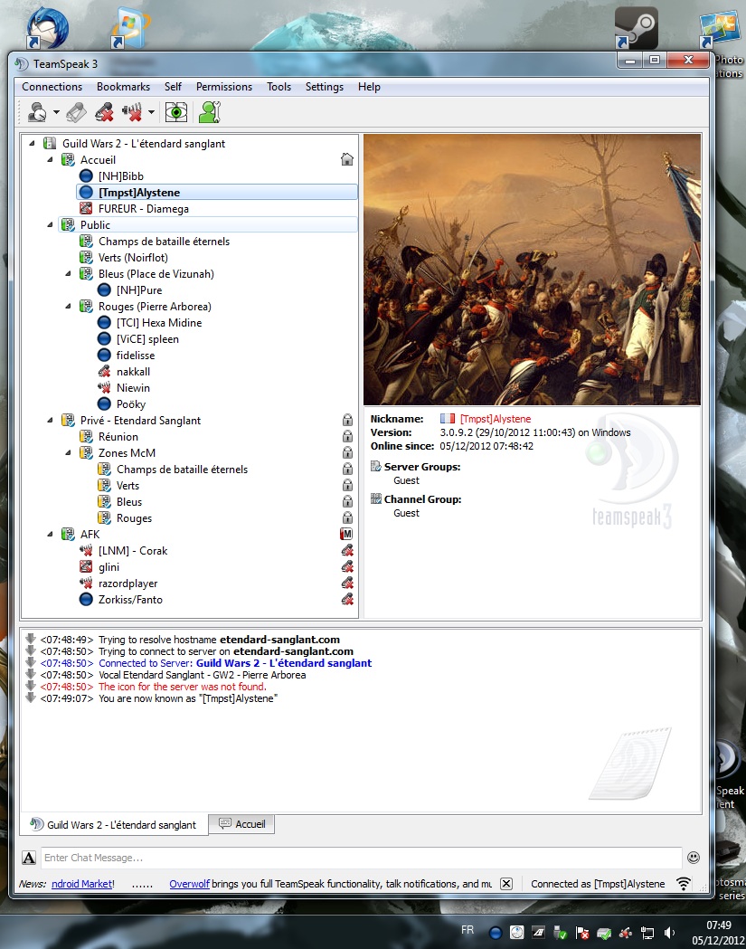746x949 pixels.
Task: Click the muted speaker icon beside Niewin
Action: 104,388
